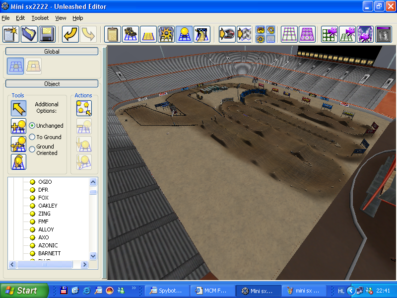This screenshot has height=298, width=397.
Task: Select the Unchanged radio option
Action: (32, 126)
